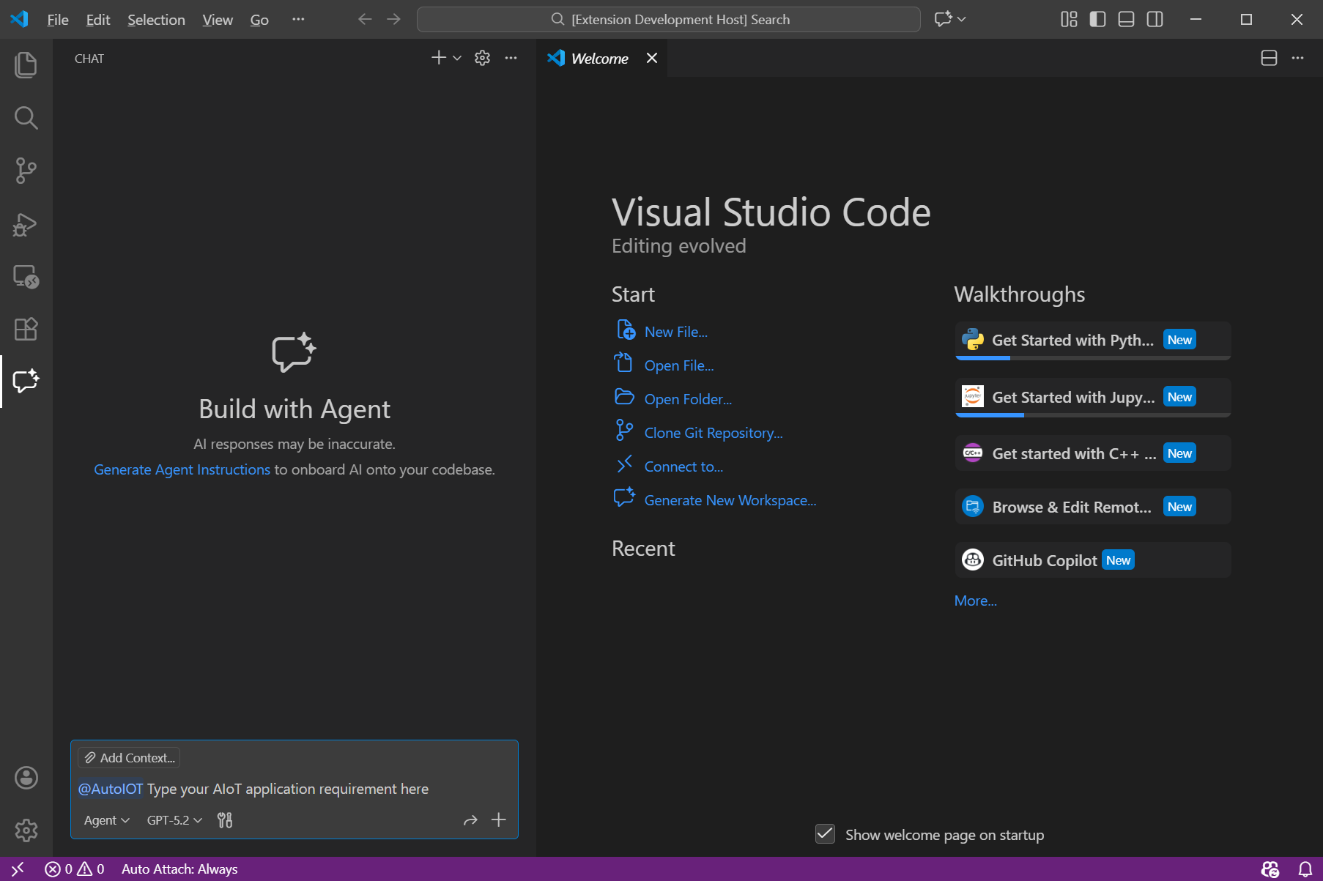The height and width of the screenshot is (881, 1323).
Task: Open the Explorer view in activity bar
Action: click(26, 65)
